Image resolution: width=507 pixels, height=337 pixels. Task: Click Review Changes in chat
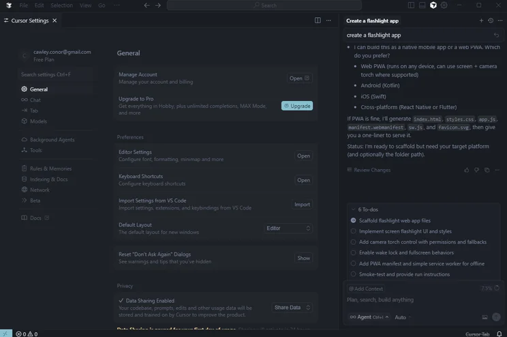pos(369,170)
